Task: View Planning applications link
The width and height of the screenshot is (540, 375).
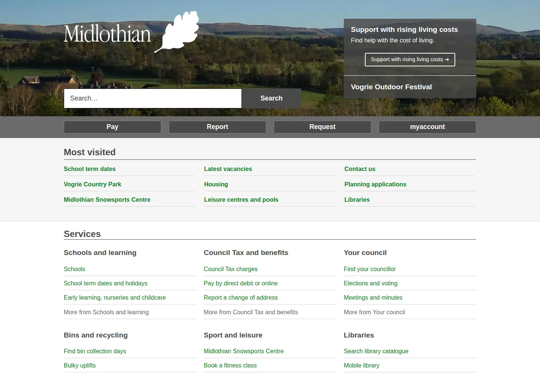Action: click(x=375, y=184)
